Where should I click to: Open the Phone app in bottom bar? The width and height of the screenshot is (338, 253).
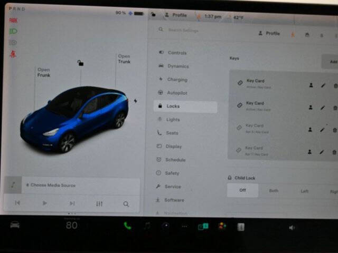[x=127, y=226]
